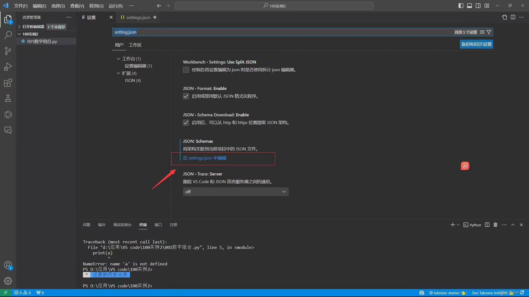Viewport: 529px width, 297px height.
Task: Collapse the 工作台 (1) settings tree group
Action: [x=118, y=59]
